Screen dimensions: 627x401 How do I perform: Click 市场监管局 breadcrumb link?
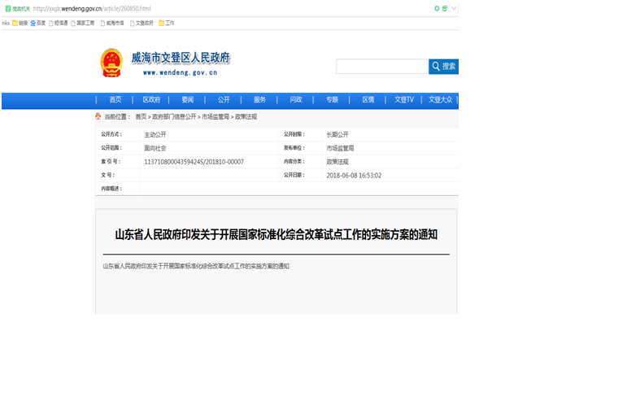216,117
